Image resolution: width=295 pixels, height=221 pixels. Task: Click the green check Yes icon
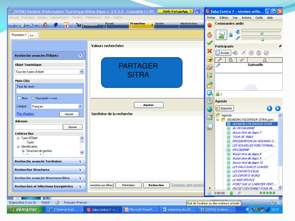210,43
